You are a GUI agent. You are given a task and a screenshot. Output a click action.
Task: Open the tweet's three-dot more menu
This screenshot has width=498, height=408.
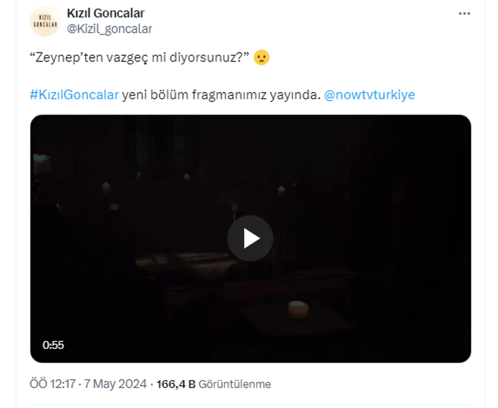pyautogui.click(x=465, y=13)
